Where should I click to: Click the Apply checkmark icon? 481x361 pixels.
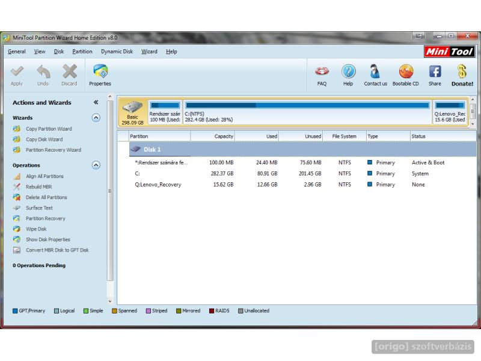(x=17, y=71)
